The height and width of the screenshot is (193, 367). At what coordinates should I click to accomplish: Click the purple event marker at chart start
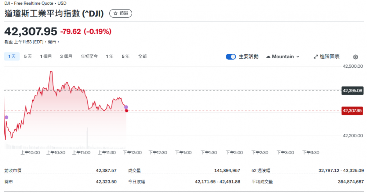tap(6, 117)
